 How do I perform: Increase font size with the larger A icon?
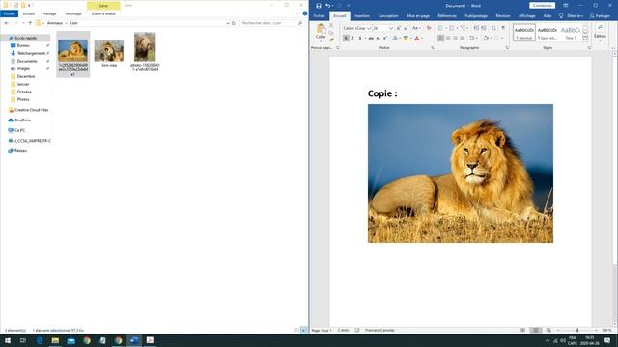click(x=399, y=28)
